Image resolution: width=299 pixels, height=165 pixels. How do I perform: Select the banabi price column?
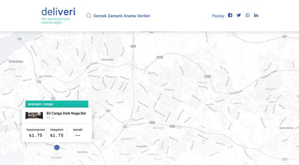[x=78, y=133]
